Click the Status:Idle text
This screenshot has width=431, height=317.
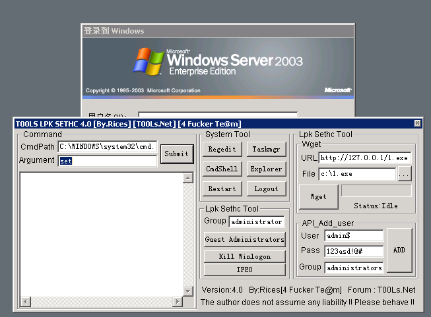pyautogui.click(x=376, y=206)
